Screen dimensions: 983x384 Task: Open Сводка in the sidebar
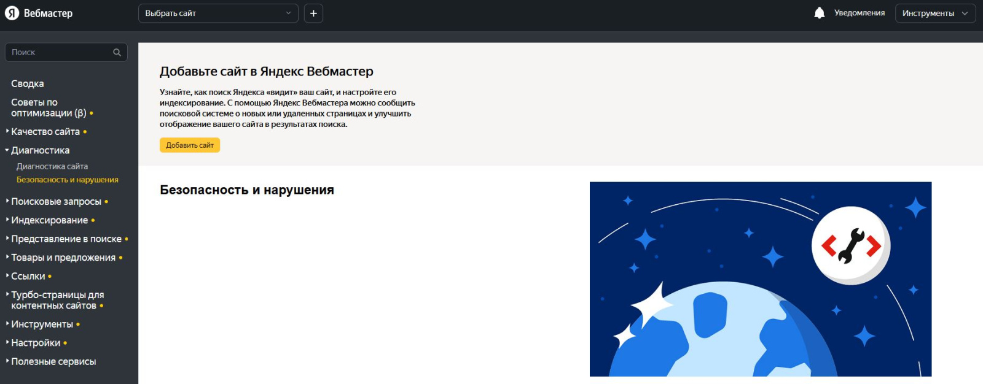[x=28, y=83]
